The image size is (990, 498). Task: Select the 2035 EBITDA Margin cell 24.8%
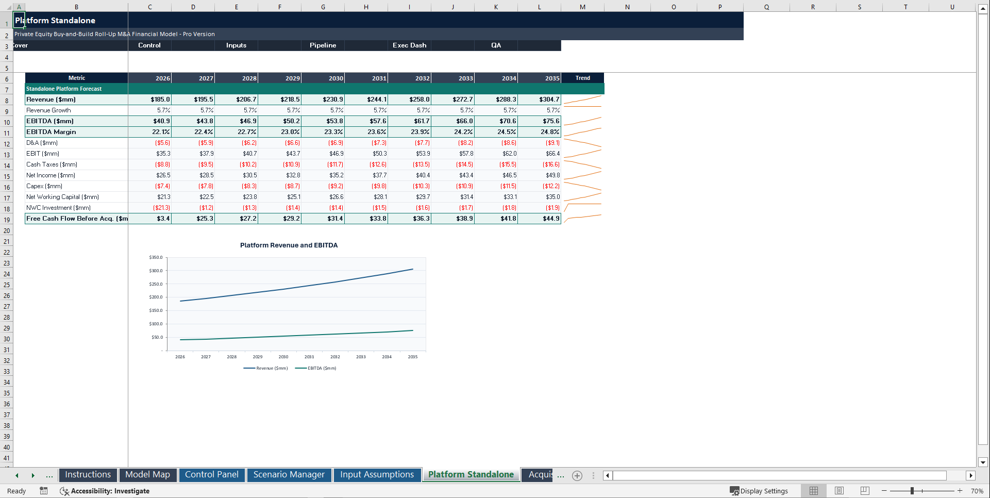539,132
